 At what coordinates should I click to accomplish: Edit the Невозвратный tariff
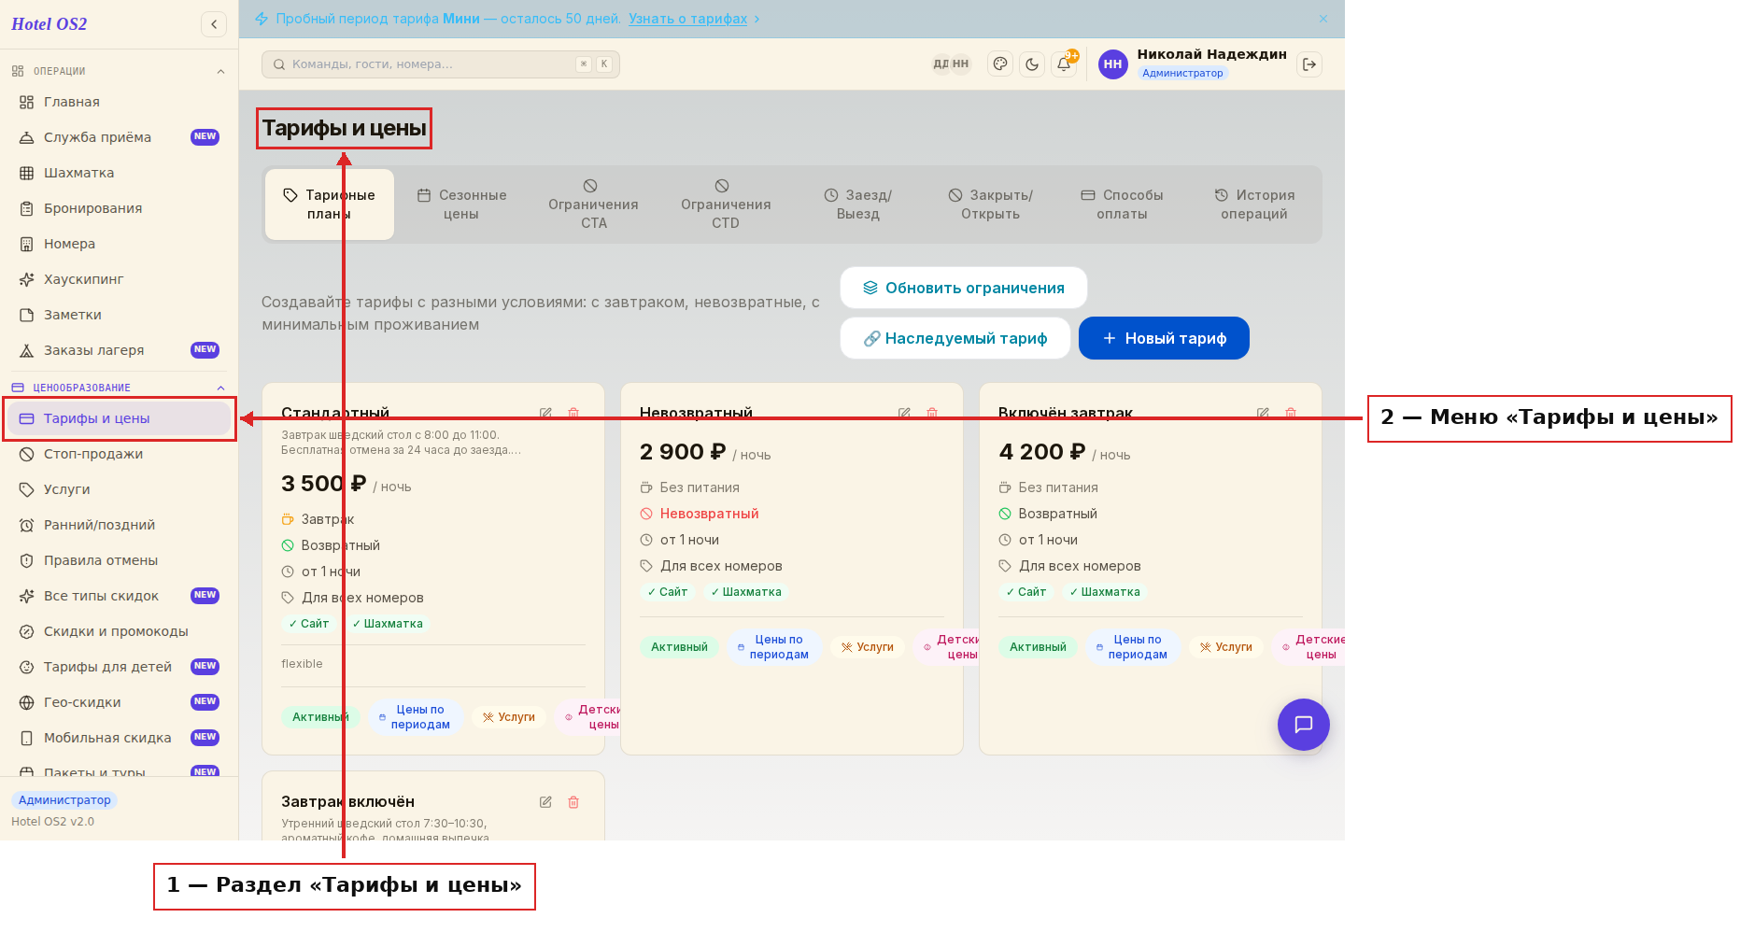[904, 413]
